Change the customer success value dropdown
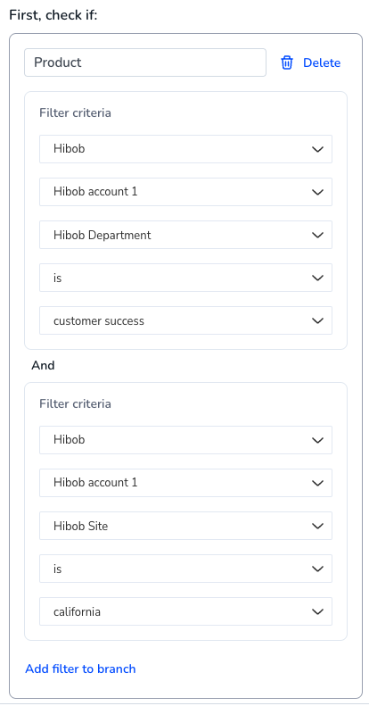Viewport: 369px width, 706px height. [x=185, y=320]
